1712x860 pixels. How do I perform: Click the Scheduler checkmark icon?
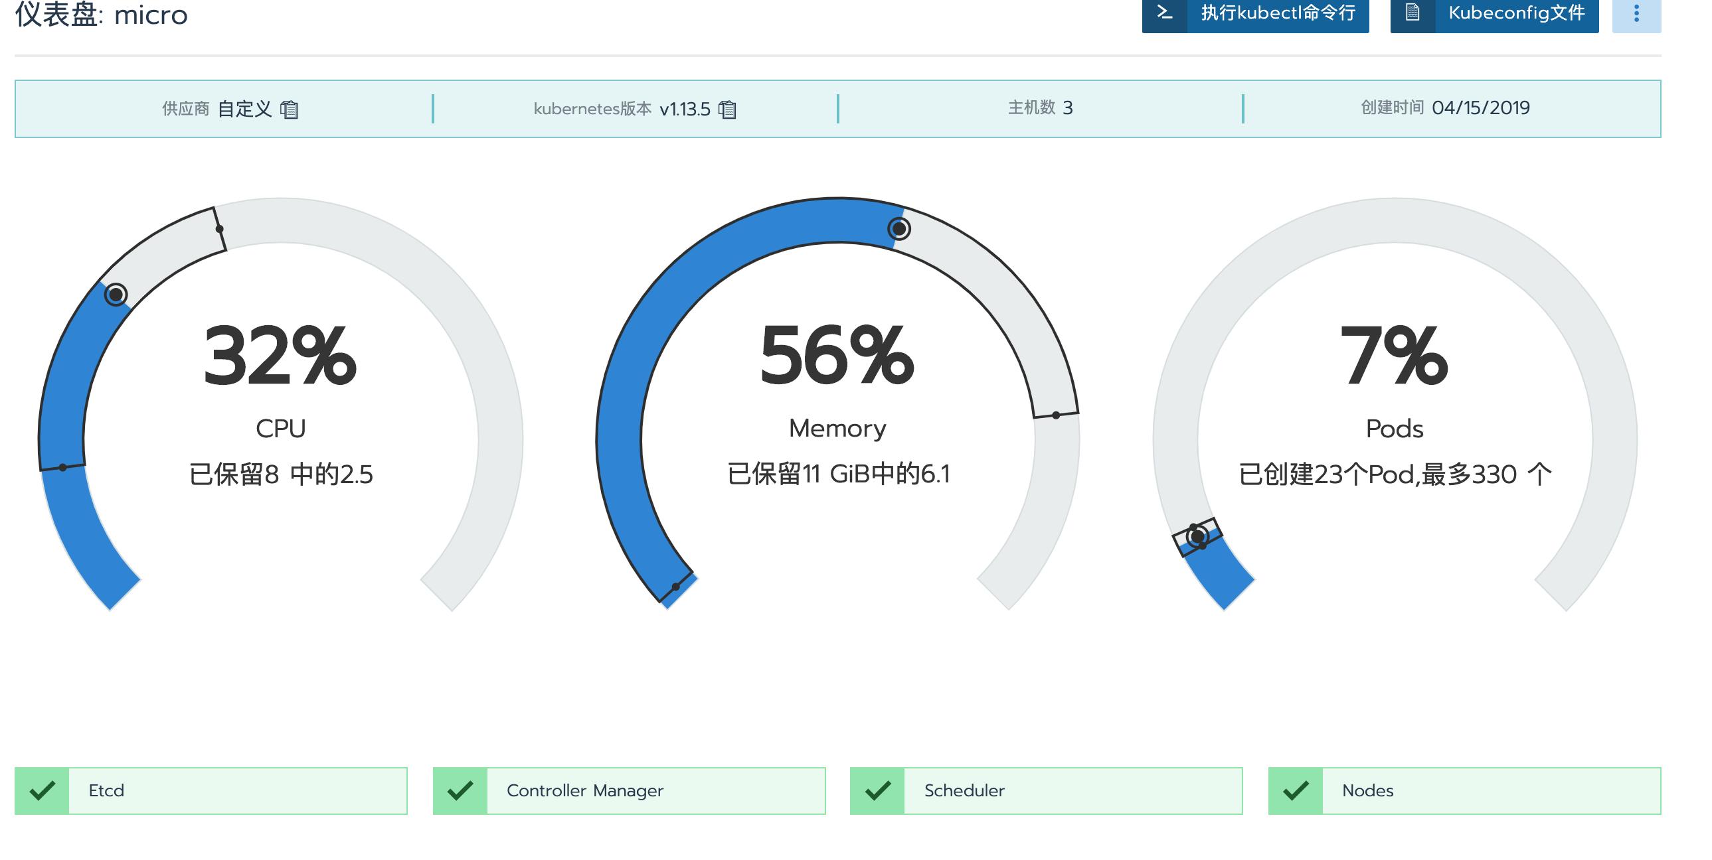point(877,790)
